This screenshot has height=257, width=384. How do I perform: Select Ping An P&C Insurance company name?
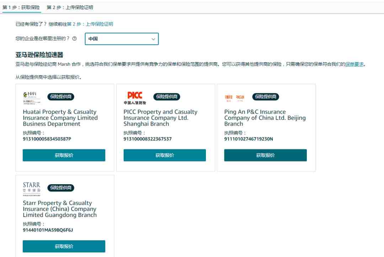tap(265, 118)
